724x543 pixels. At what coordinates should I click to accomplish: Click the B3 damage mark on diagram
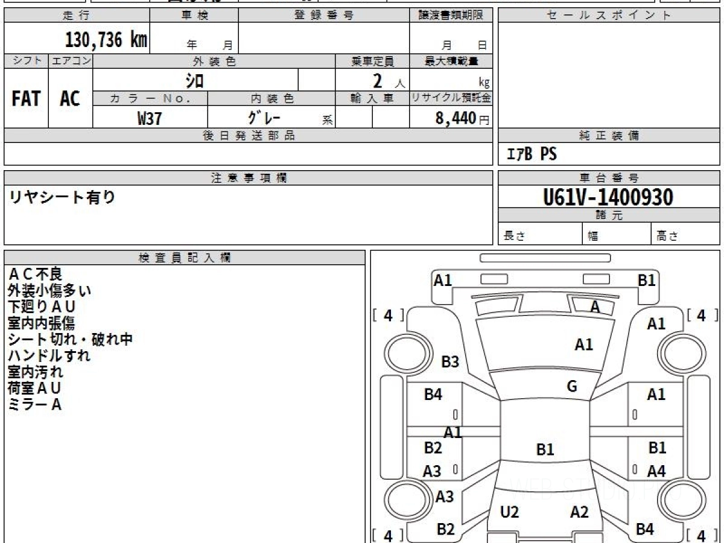coord(450,362)
